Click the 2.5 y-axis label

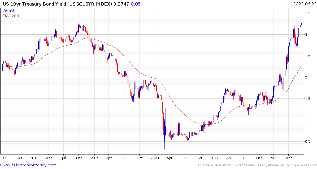[308, 56]
